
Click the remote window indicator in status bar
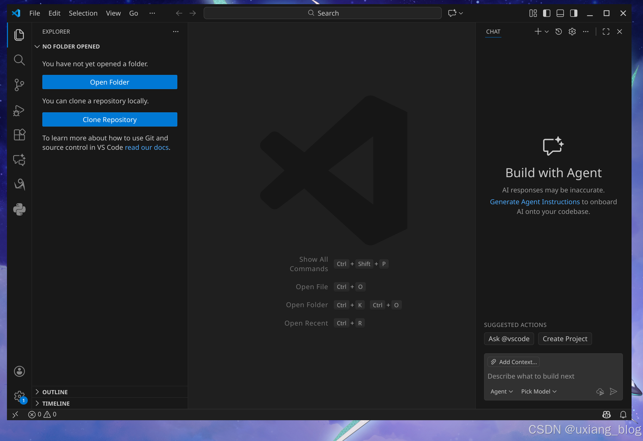tap(15, 414)
